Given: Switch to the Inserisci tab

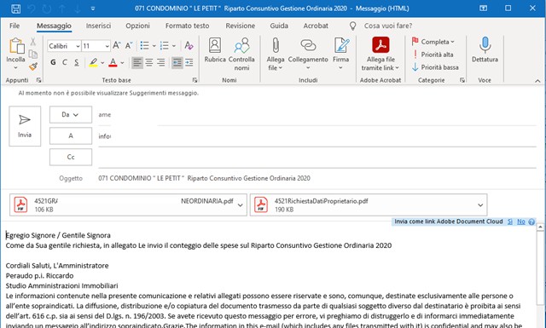Looking at the screenshot, I should click(98, 26).
